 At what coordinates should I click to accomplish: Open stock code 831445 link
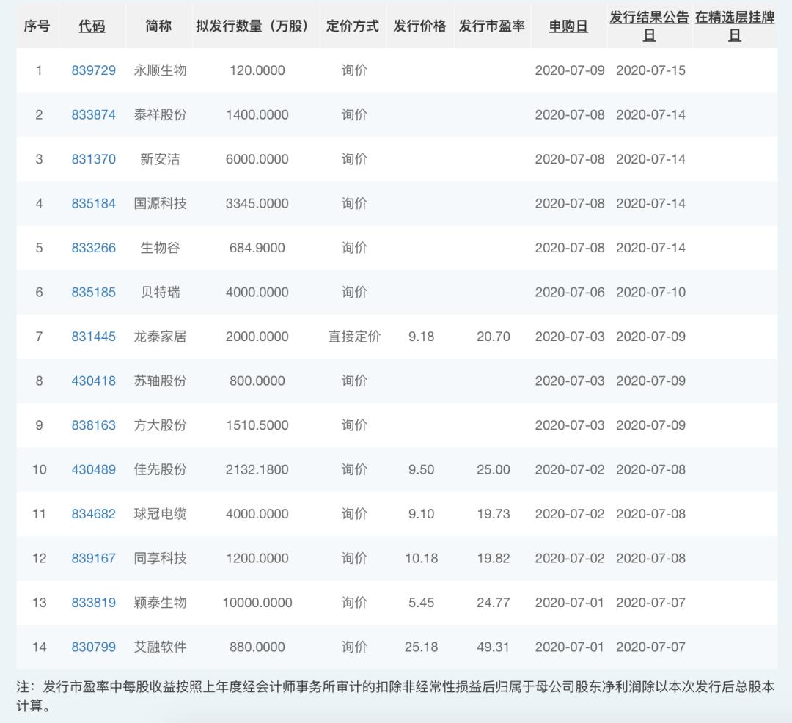92,337
